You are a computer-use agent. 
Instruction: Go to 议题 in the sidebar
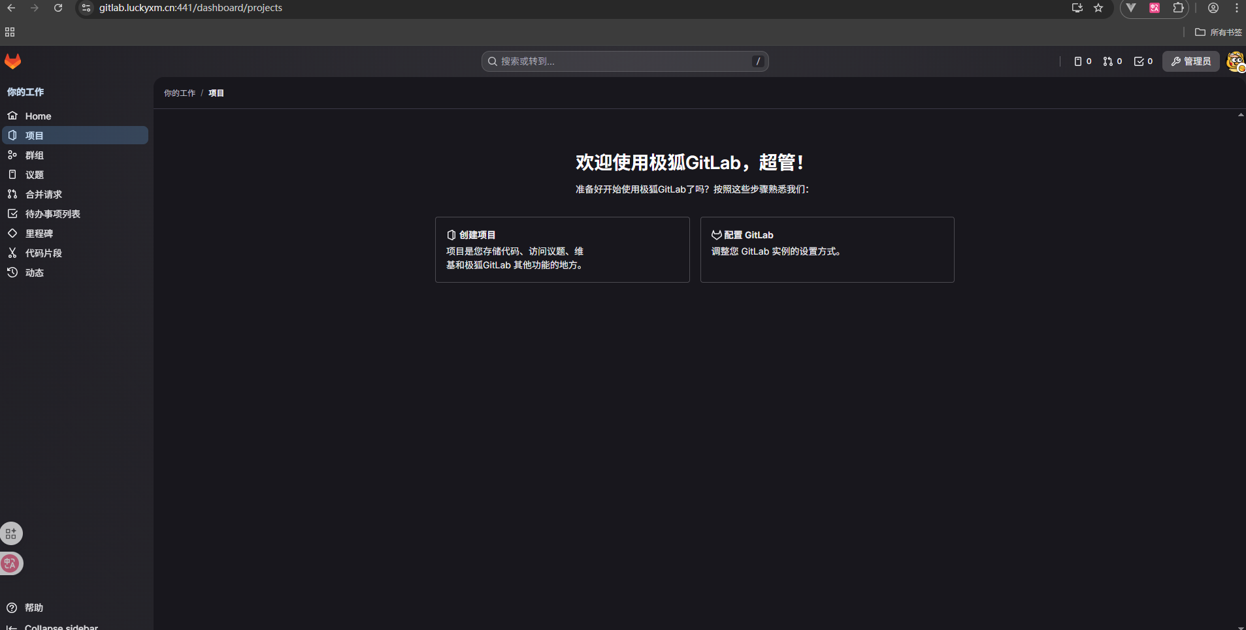click(75, 175)
